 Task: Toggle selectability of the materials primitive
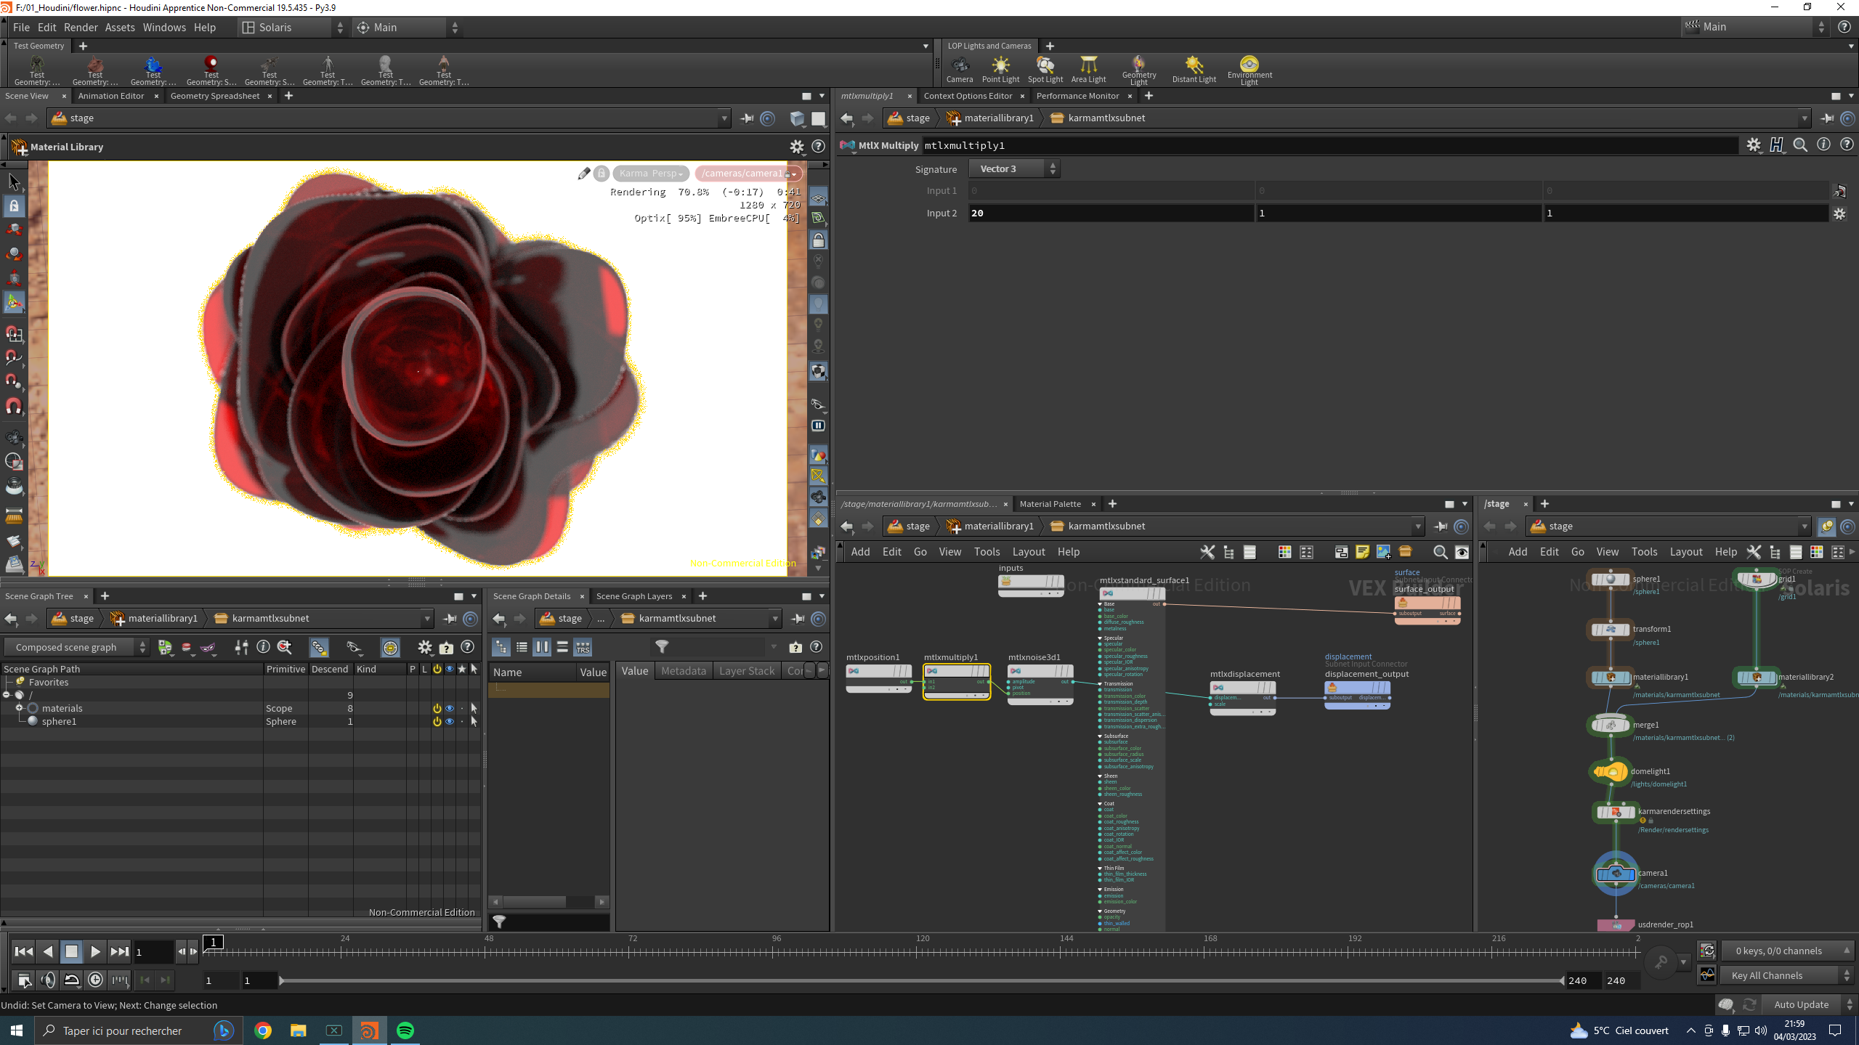(474, 709)
